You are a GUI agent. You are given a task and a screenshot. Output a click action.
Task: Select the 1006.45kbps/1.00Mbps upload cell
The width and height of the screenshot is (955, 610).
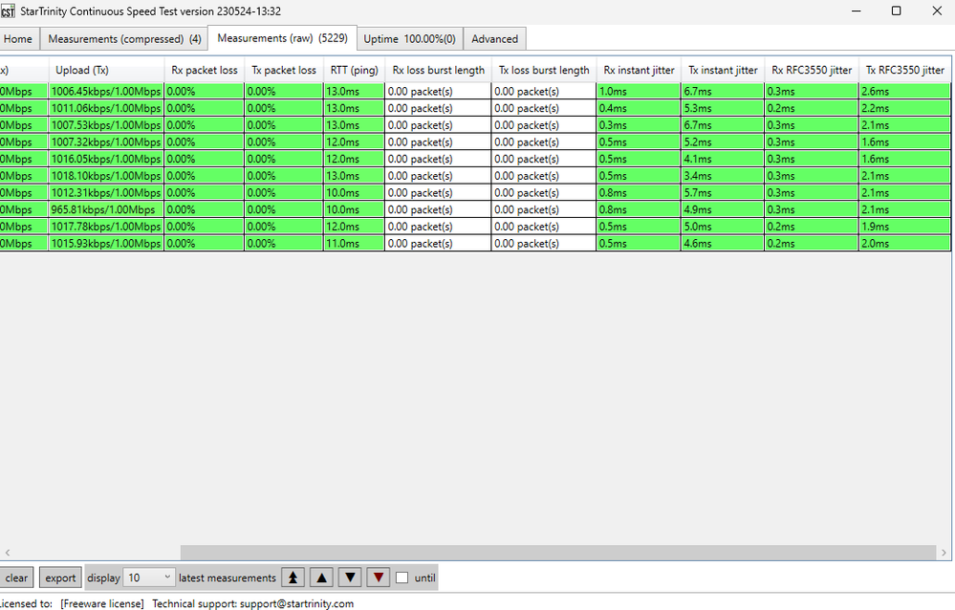(x=106, y=92)
